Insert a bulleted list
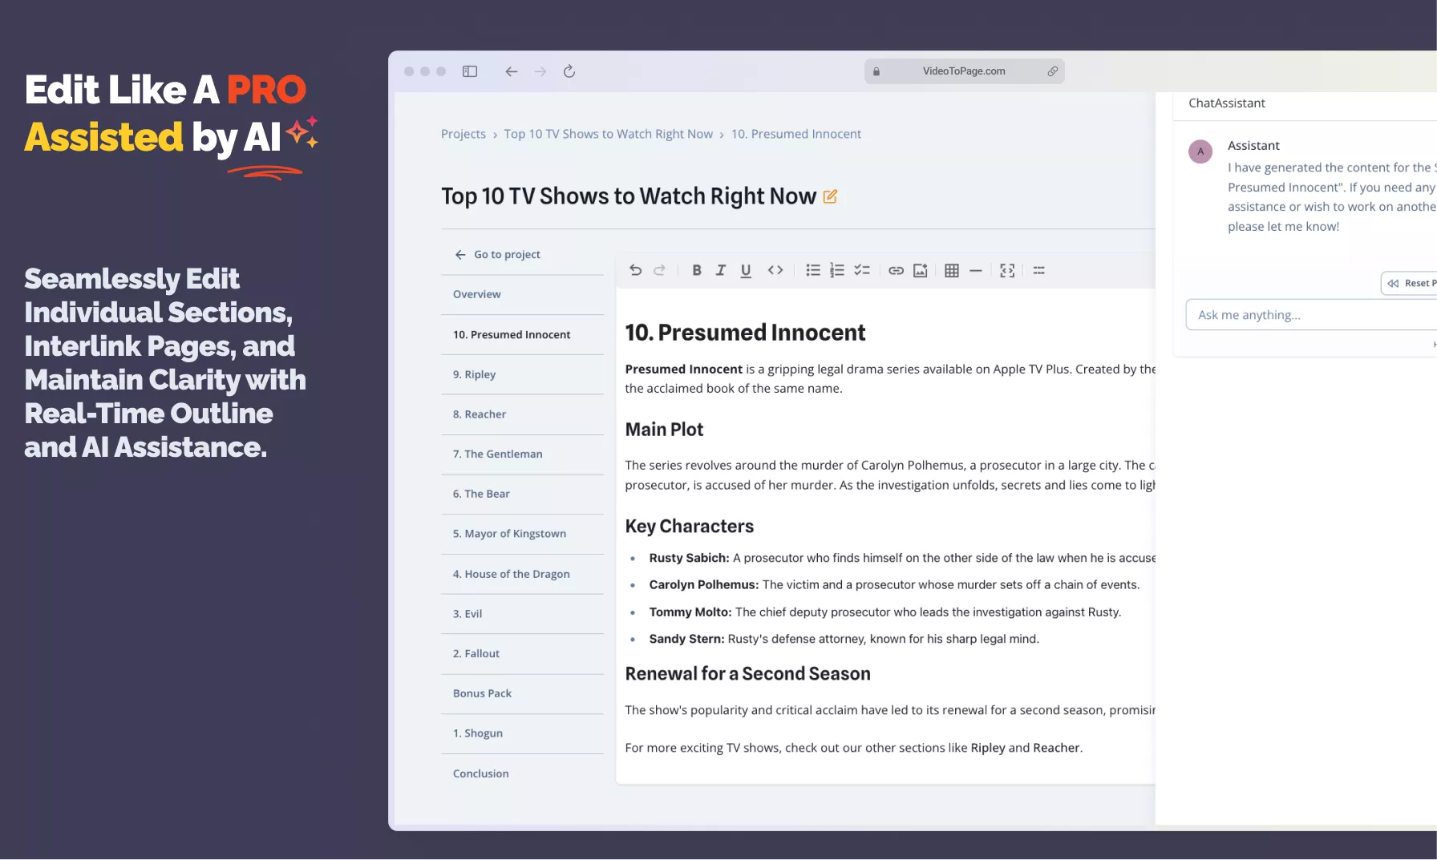 (812, 270)
